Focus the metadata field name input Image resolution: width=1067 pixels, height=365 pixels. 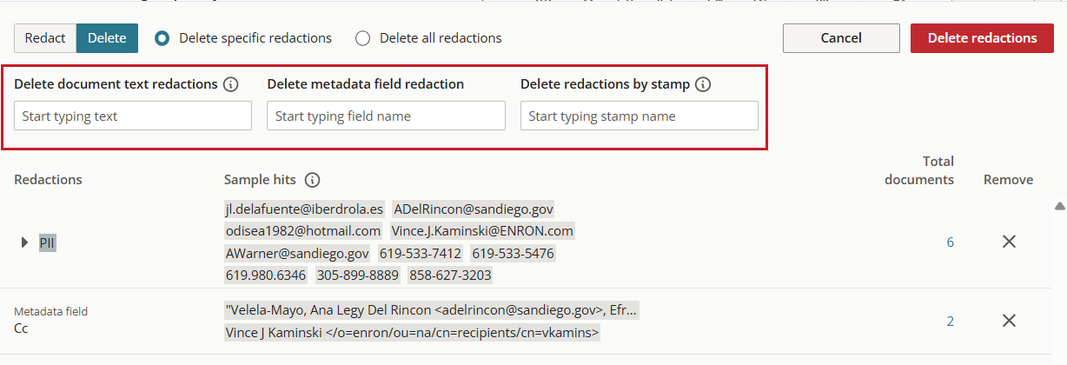pyautogui.click(x=386, y=116)
